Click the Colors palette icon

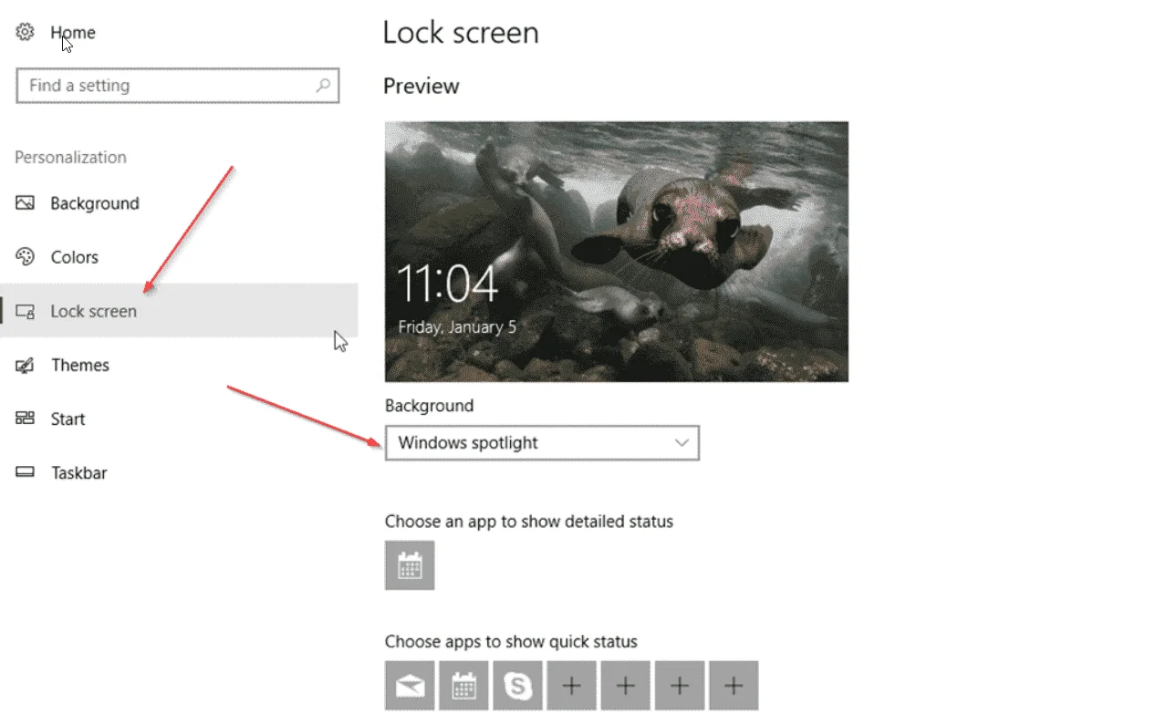(25, 257)
